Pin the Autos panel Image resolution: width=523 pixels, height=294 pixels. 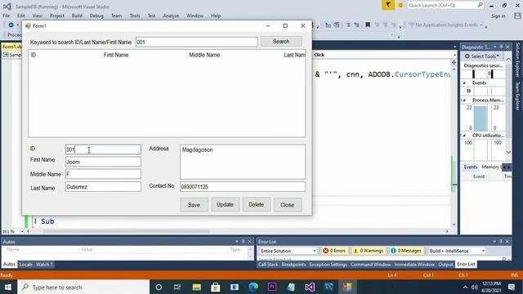coord(244,242)
